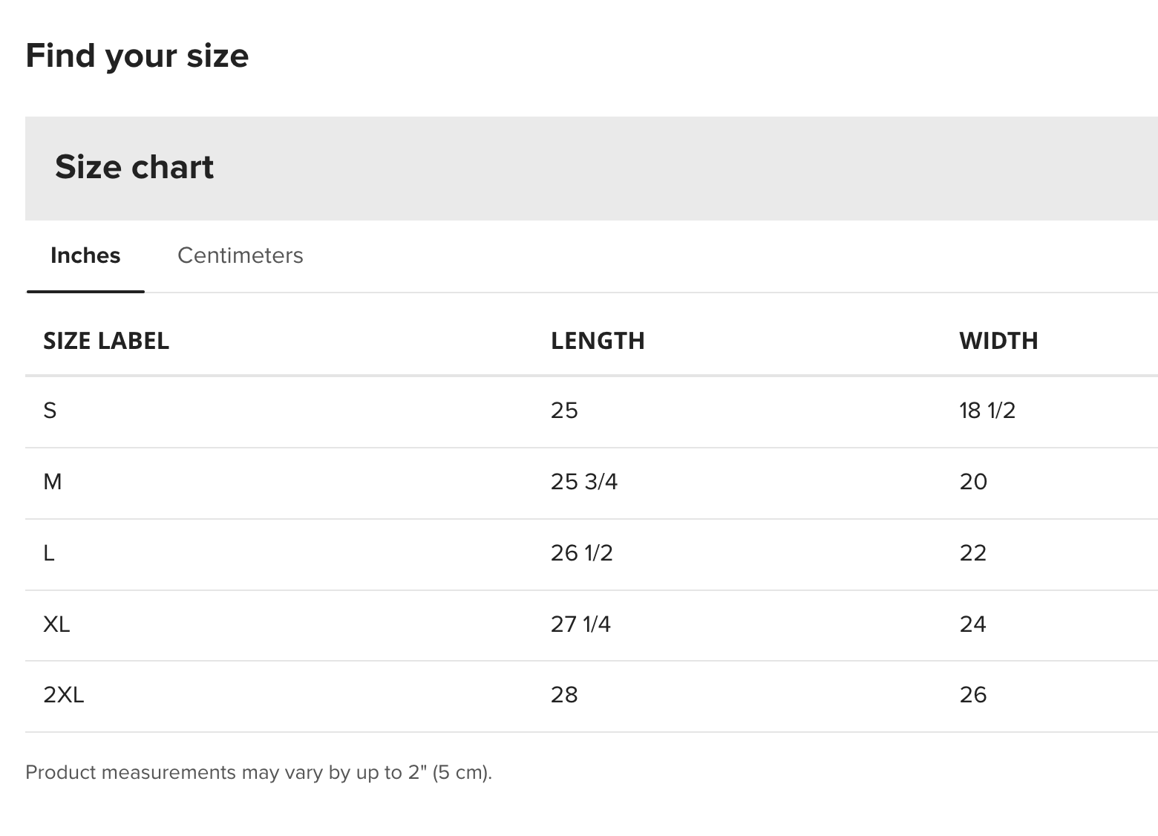Image resolution: width=1158 pixels, height=836 pixels.
Task: Click the WIDTH column header
Action: 998,341
